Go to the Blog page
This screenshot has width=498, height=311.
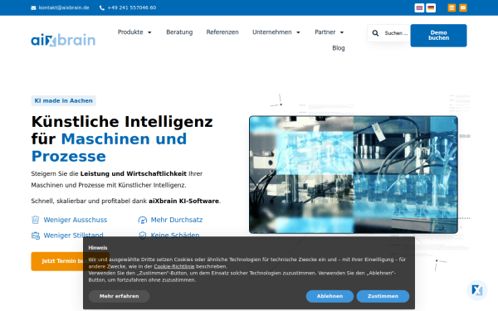pos(339,48)
